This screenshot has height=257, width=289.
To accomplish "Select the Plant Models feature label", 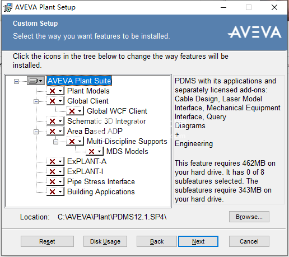I will tap(88, 91).
